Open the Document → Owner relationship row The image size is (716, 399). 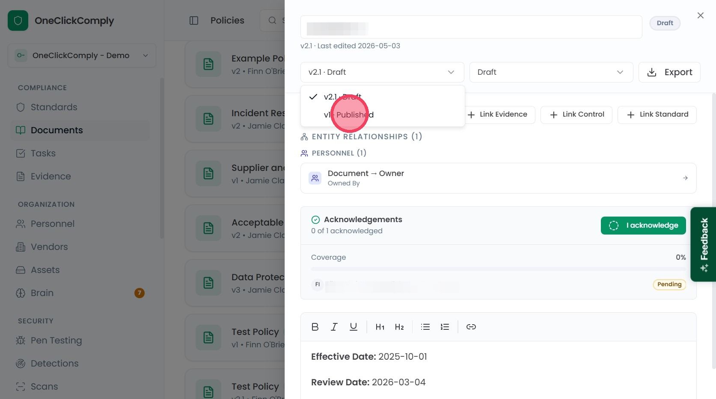499,178
